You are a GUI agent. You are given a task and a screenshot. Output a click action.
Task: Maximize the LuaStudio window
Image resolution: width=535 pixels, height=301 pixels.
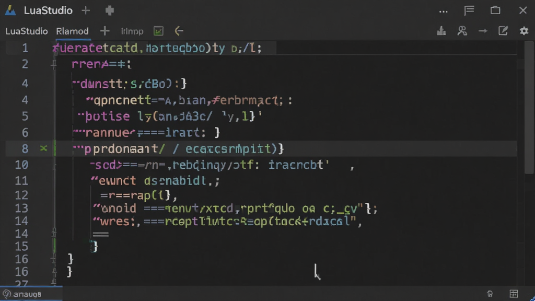pyautogui.click(x=495, y=10)
